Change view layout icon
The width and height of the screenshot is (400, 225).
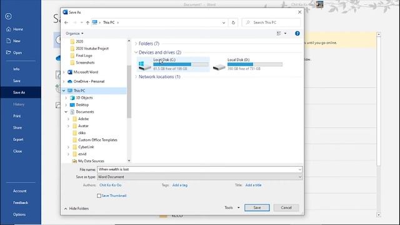pyautogui.click(x=279, y=33)
